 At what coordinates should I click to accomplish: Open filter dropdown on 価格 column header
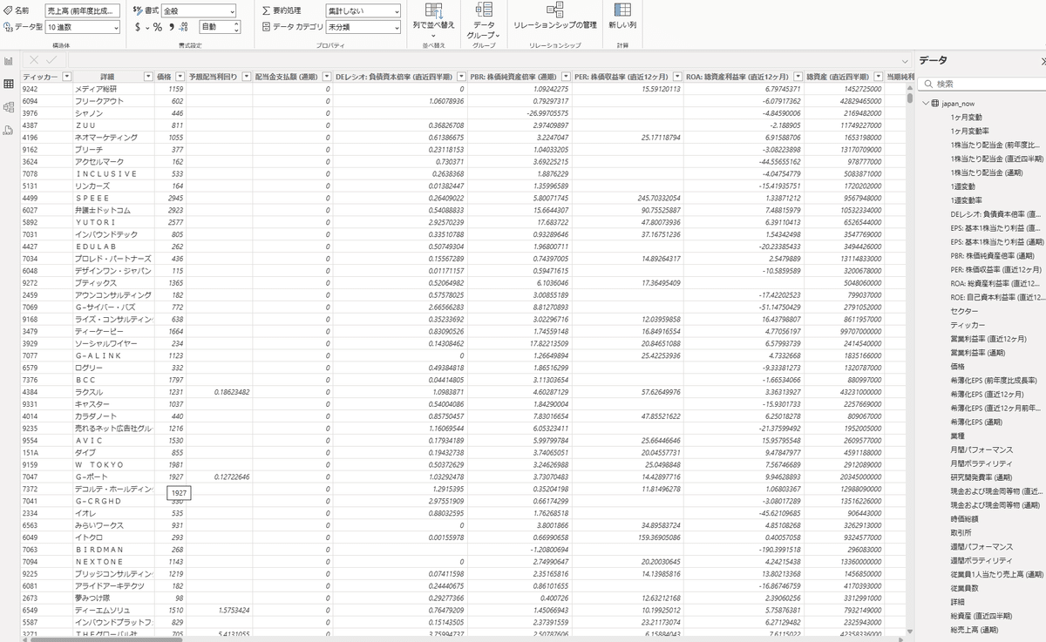coord(180,77)
